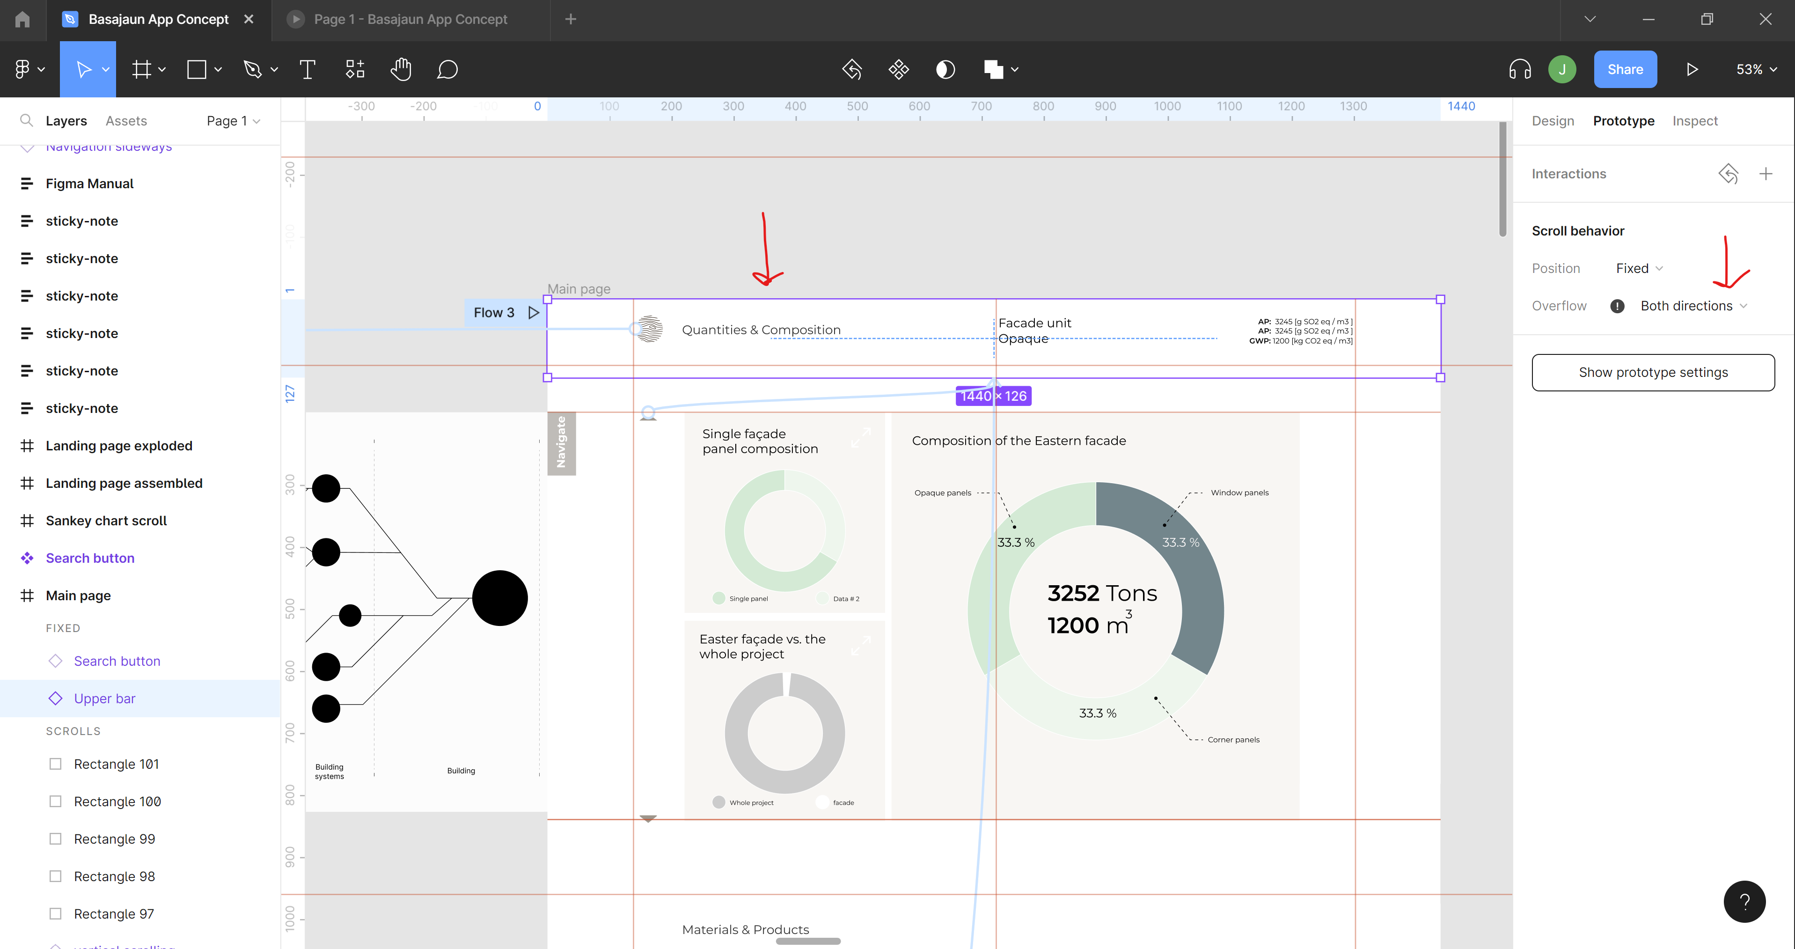Viewport: 1795px width, 949px height.
Task: Click the Main page frame title
Action: click(x=579, y=288)
